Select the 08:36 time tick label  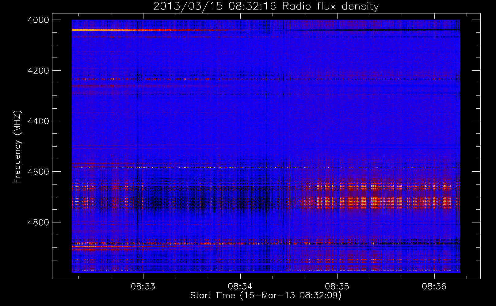tap(434, 287)
